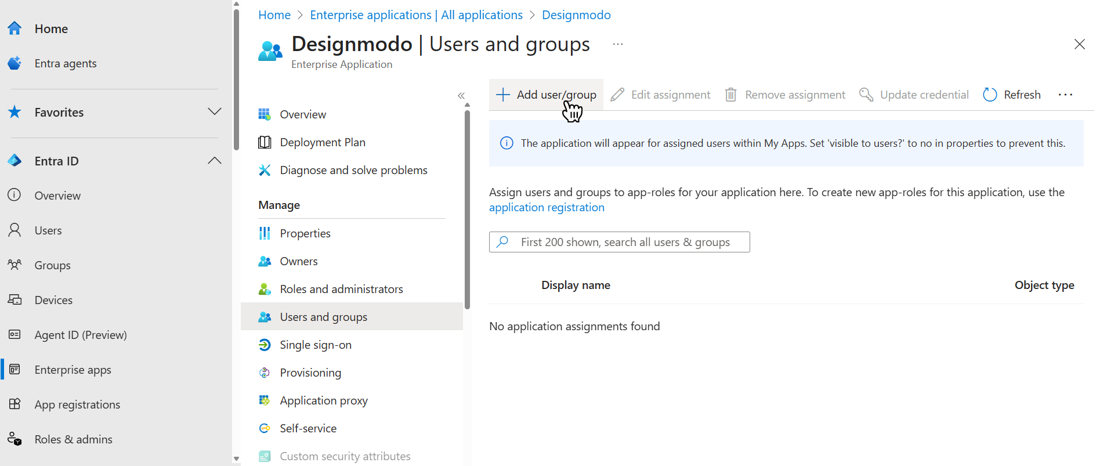Click Remove assignment button
1096x466 pixels.
tap(785, 95)
